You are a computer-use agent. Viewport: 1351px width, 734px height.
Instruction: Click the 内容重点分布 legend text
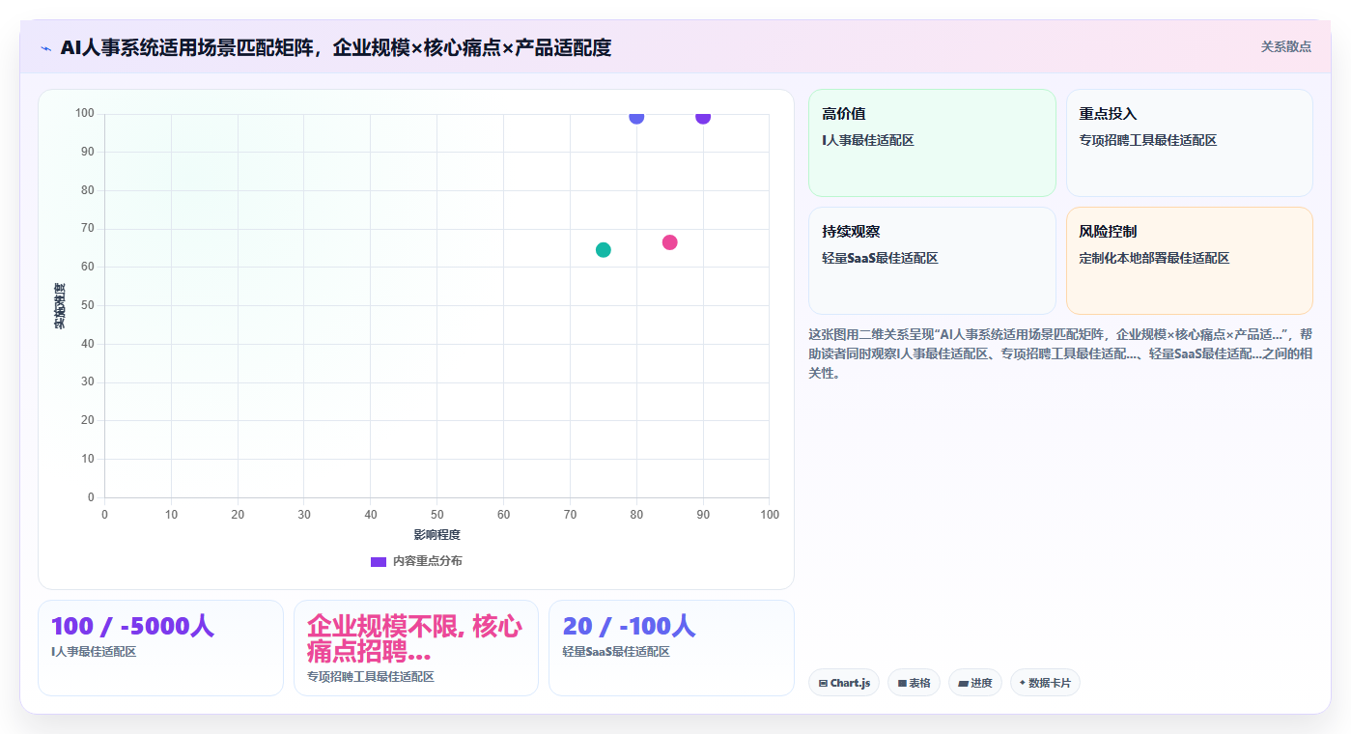(427, 561)
